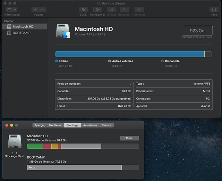Click the Point de montage row

pos(94,84)
